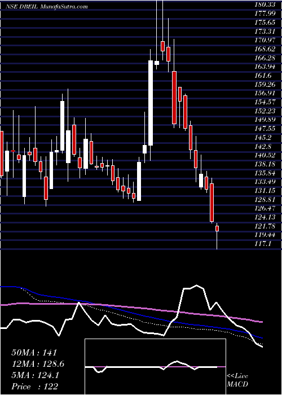282x395 pixels.
Task: Select the 152.23 price axis label
Action: (x=266, y=111)
